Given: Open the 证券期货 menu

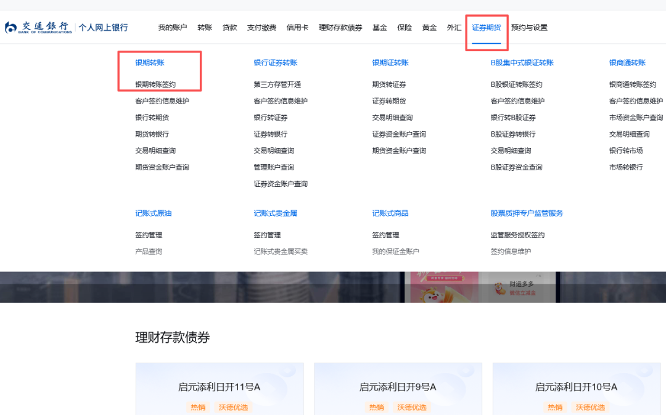Looking at the screenshot, I should [x=487, y=27].
